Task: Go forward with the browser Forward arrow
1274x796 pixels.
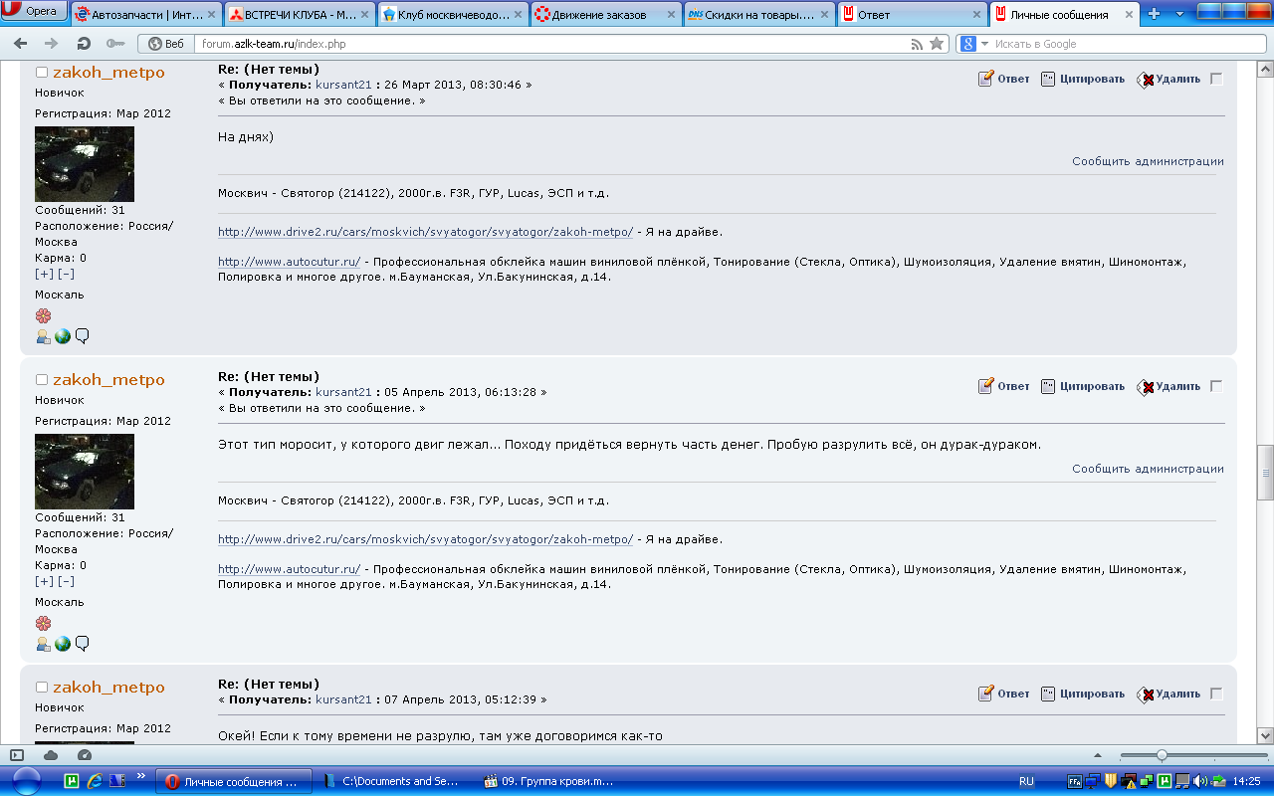Action: (52, 44)
